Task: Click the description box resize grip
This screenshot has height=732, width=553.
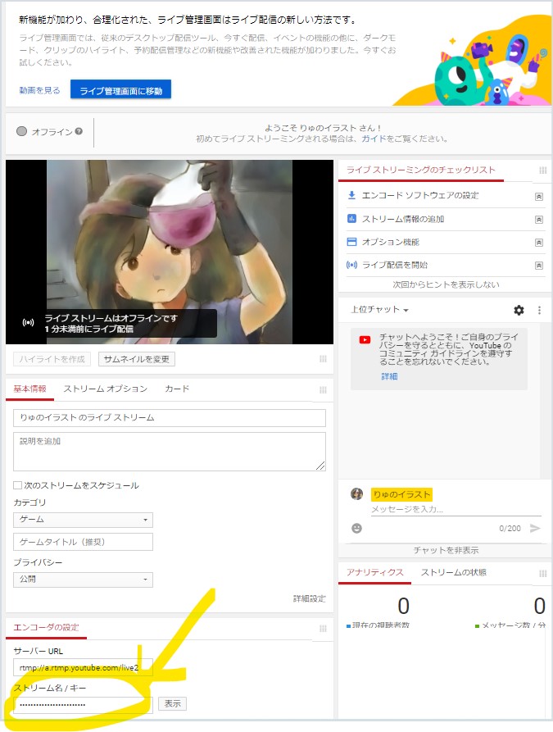Action: point(320,466)
